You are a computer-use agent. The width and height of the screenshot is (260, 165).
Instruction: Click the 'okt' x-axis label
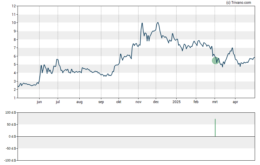tap(119, 102)
